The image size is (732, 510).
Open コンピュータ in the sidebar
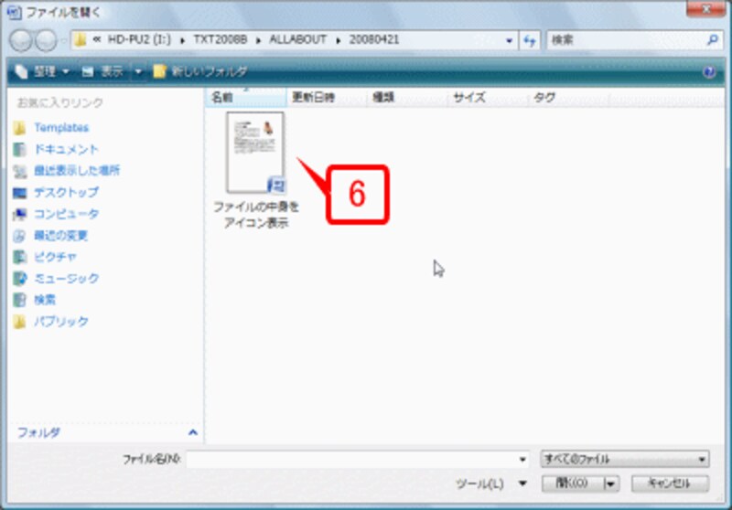coord(66,214)
